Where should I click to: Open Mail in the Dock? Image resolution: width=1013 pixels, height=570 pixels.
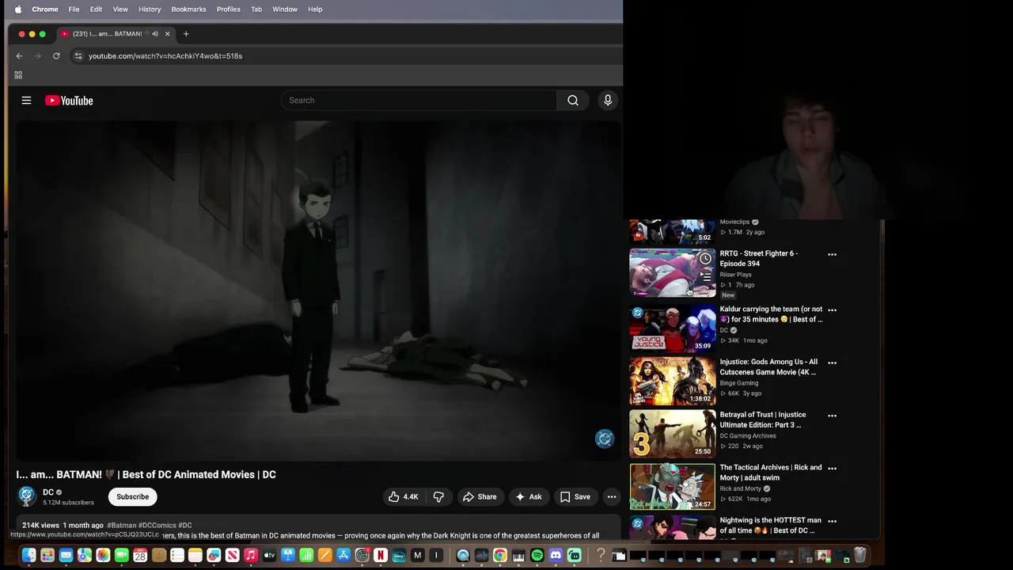tap(66, 556)
